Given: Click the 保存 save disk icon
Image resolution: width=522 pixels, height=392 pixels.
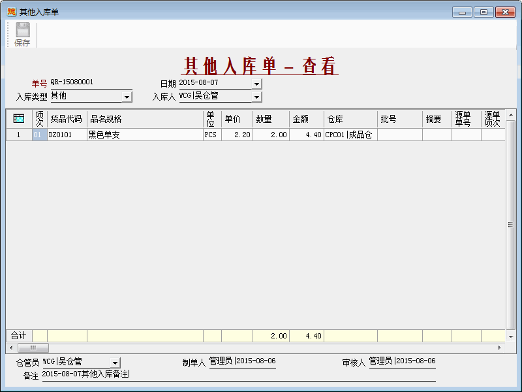Looking at the screenshot, I should coord(23,30).
